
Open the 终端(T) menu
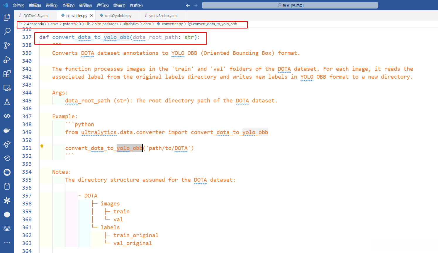119,5
